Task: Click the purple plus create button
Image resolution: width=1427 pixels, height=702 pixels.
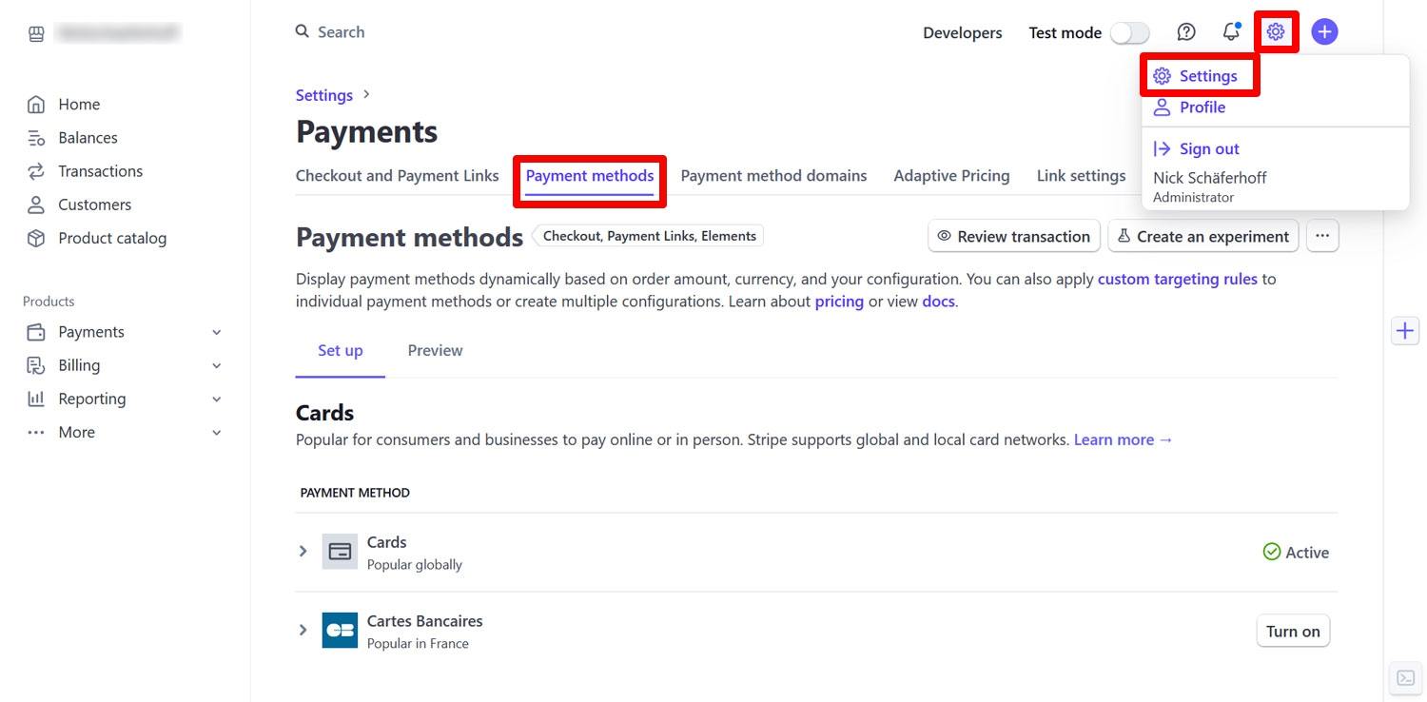Action: 1324,32
